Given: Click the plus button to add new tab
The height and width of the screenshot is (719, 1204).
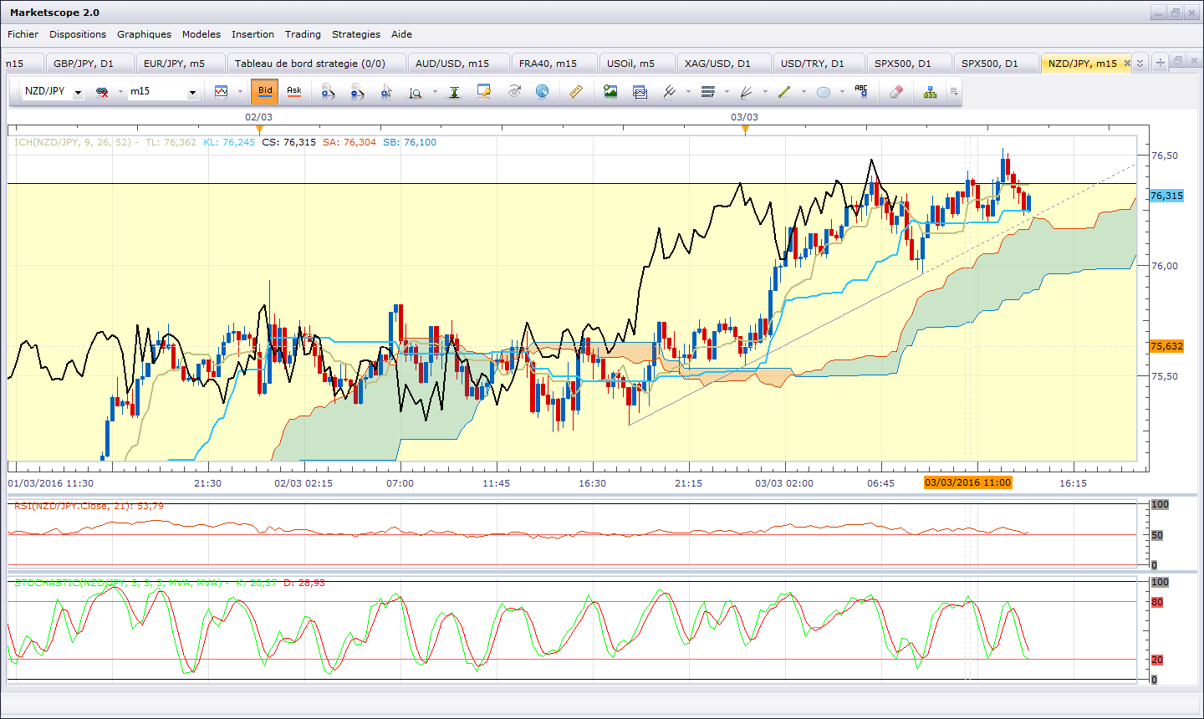Looking at the screenshot, I should point(1160,63).
